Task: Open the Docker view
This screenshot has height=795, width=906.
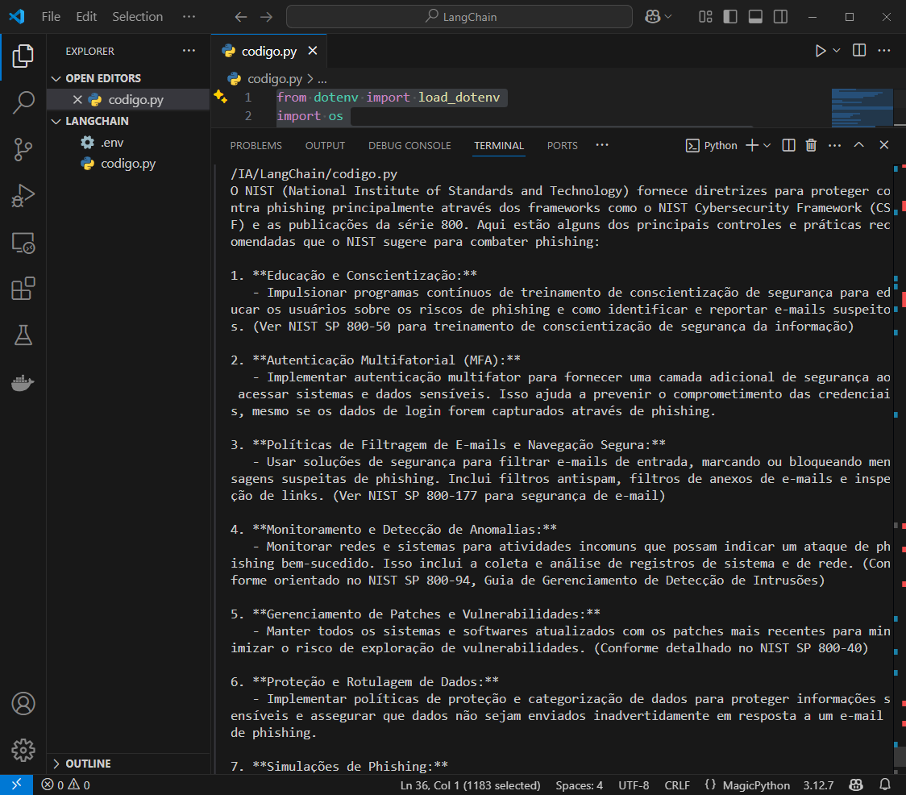Action: tap(23, 382)
